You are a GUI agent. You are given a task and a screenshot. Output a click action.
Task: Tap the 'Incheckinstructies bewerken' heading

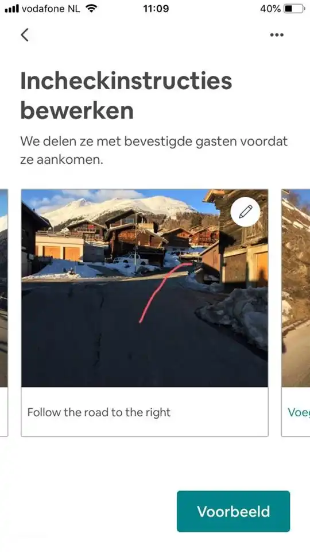(x=126, y=95)
